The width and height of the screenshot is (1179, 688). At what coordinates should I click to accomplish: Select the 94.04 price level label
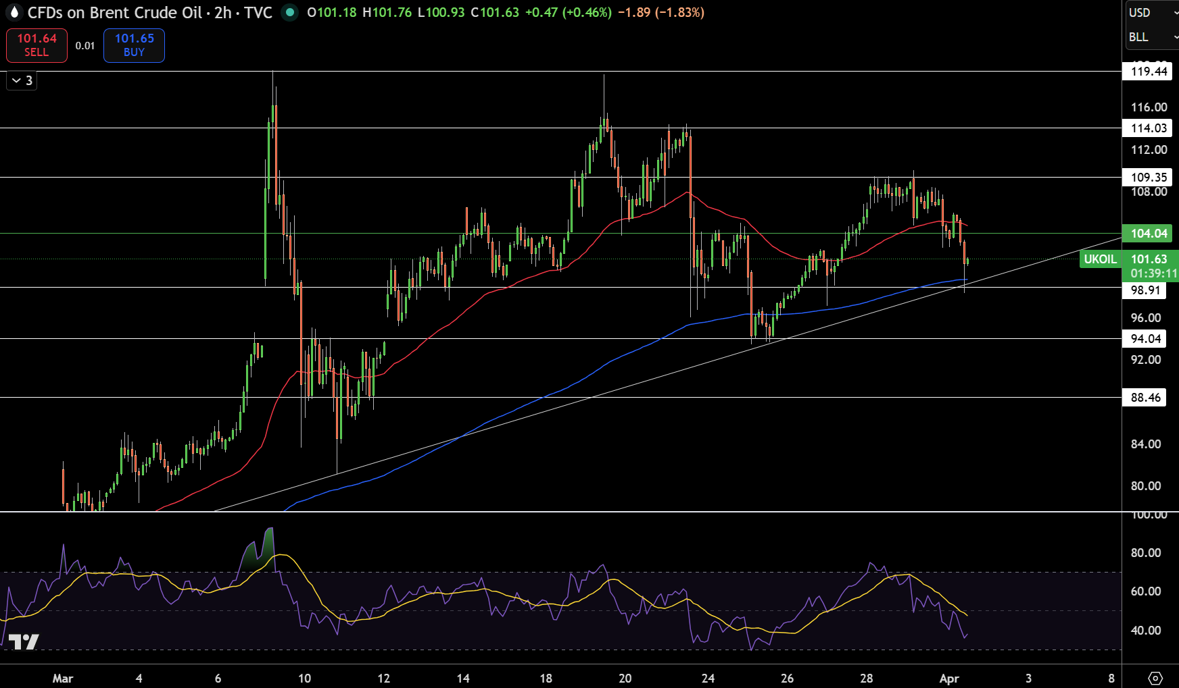click(1145, 339)
